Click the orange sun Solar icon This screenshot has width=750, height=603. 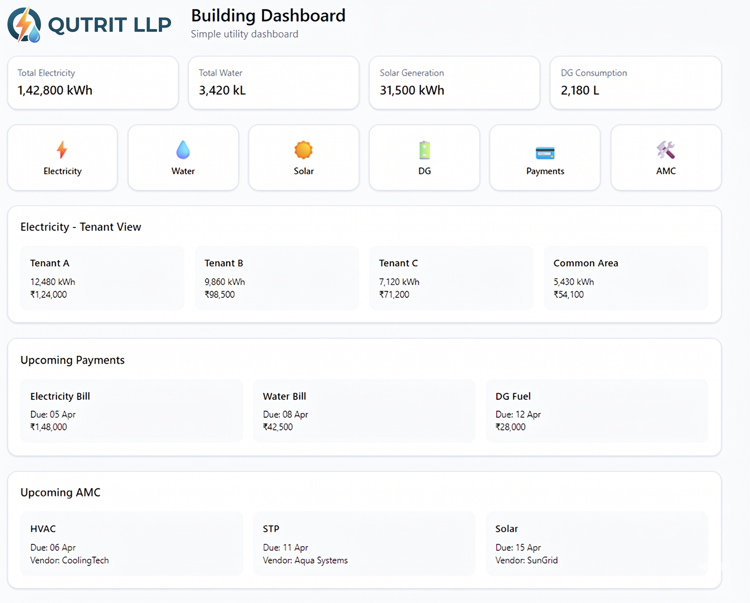coord(303,150)
